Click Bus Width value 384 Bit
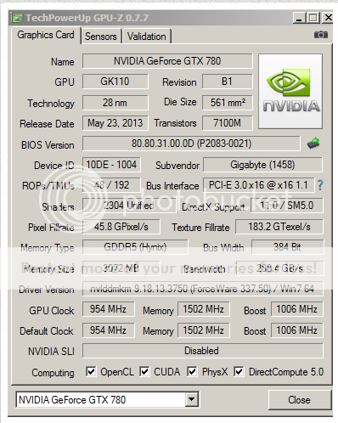 [287, 247]
